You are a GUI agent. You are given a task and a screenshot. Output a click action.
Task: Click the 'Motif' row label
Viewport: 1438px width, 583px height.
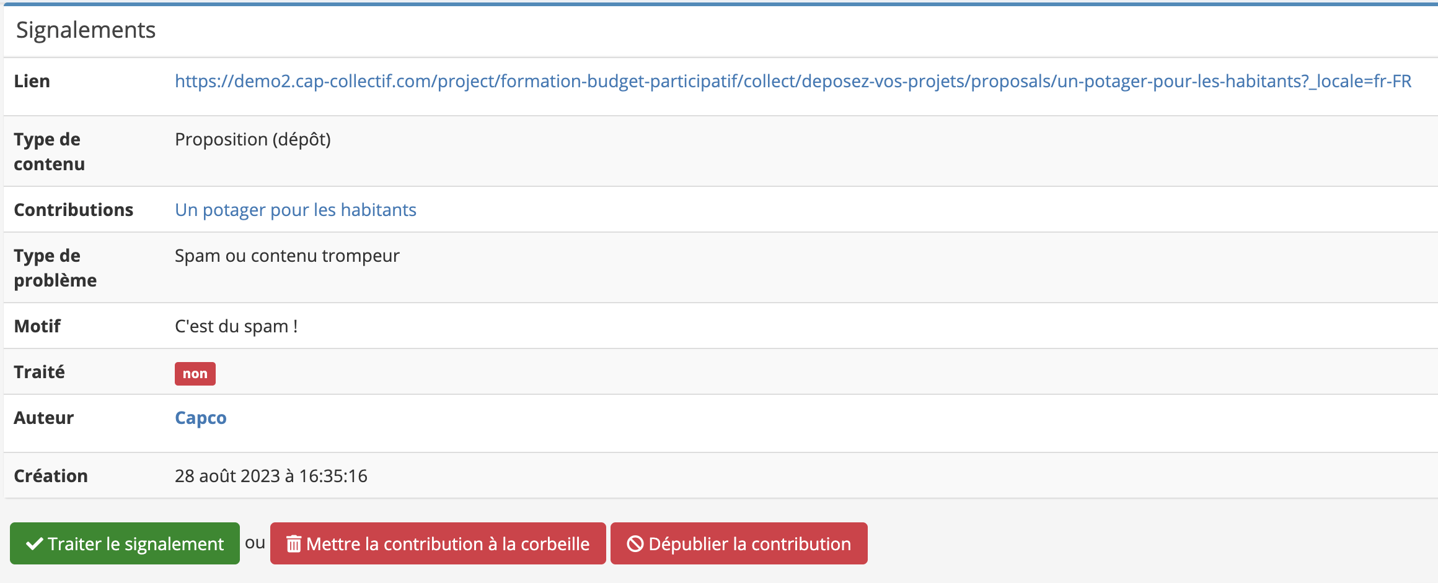(x=37, y=326)
